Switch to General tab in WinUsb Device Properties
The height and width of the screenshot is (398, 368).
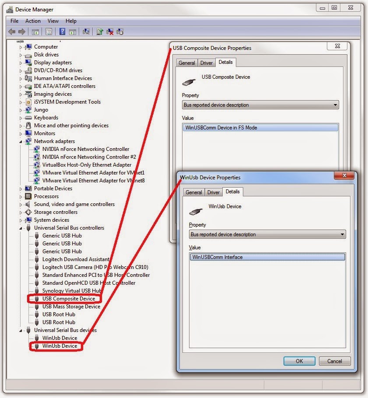[194, 192]
